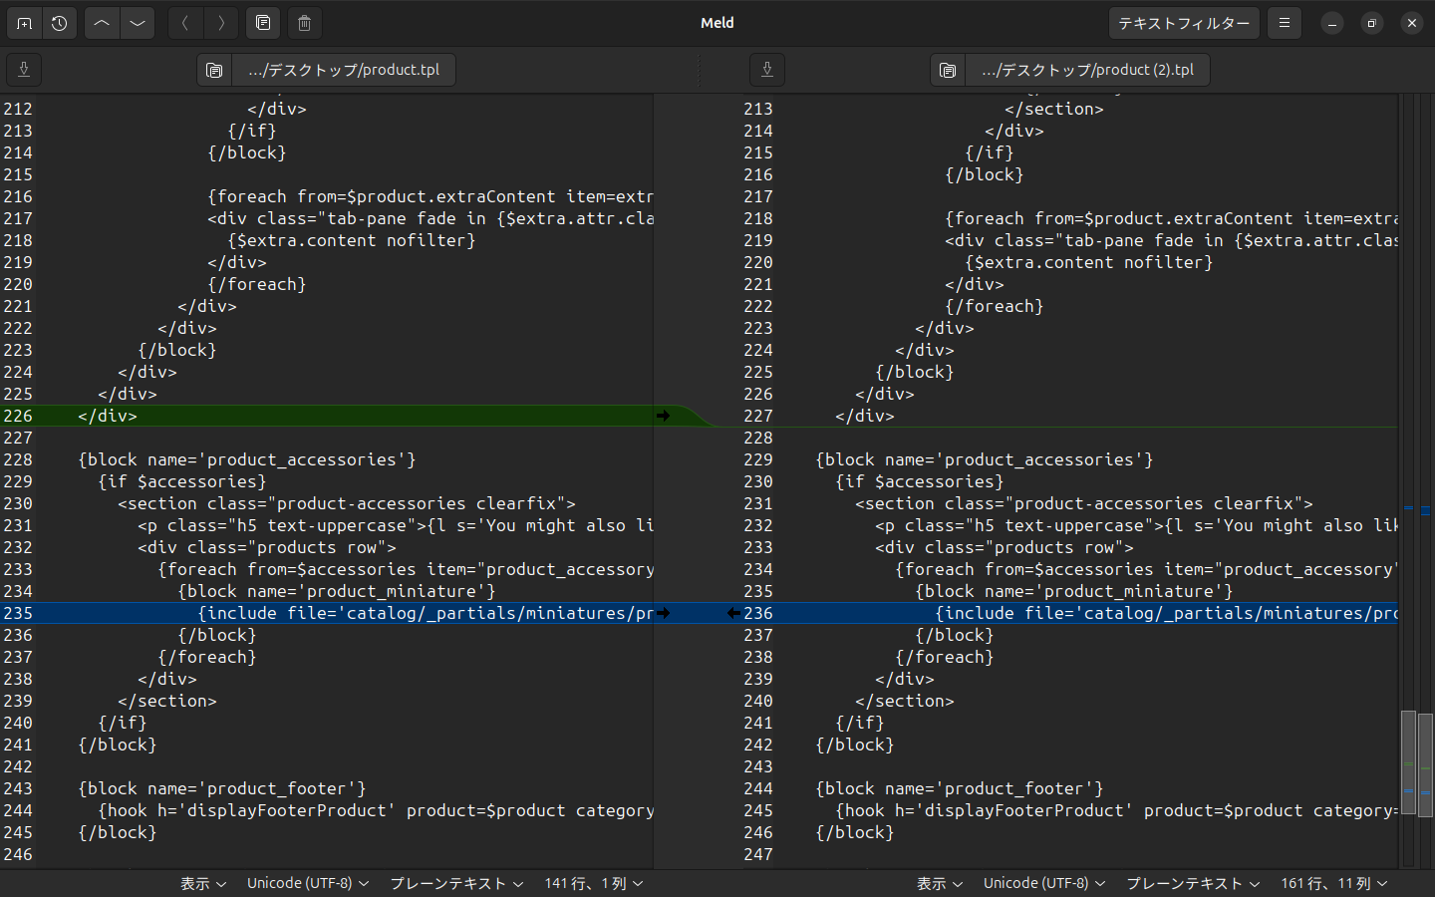Click the new comparison icon

coord(24,23)
